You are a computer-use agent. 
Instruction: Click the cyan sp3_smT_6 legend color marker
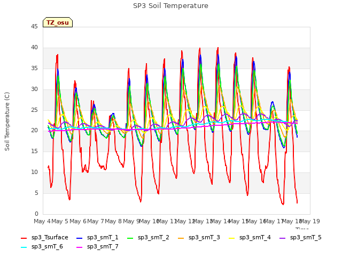coord(24,247)
